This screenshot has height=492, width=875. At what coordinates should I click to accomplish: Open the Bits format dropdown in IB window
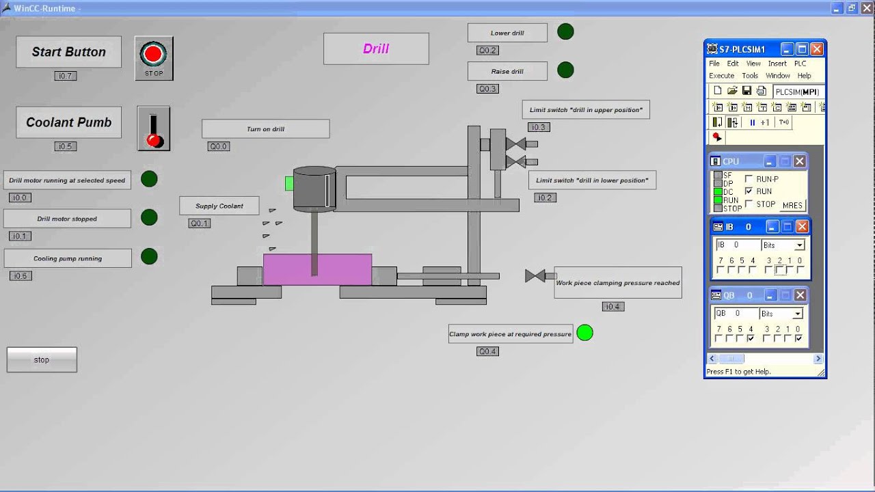pyautogui.click(x=800, y=245)
